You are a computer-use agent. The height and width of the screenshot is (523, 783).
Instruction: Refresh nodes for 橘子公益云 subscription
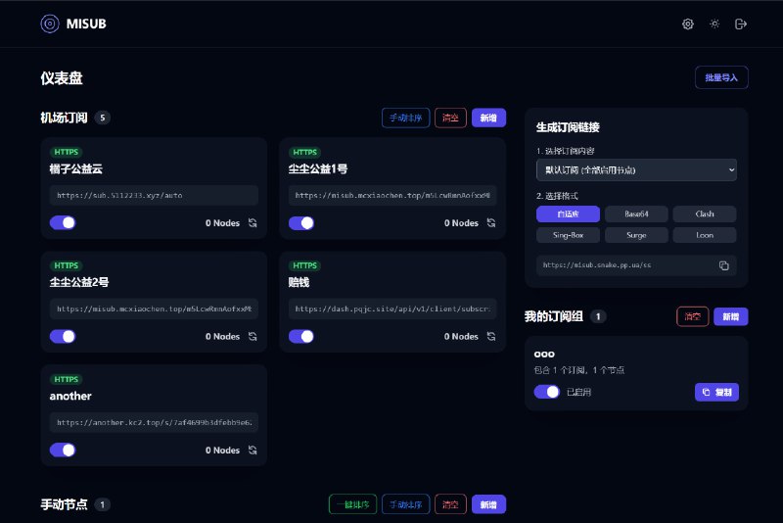pyautogui.click(x=253, y=223)
